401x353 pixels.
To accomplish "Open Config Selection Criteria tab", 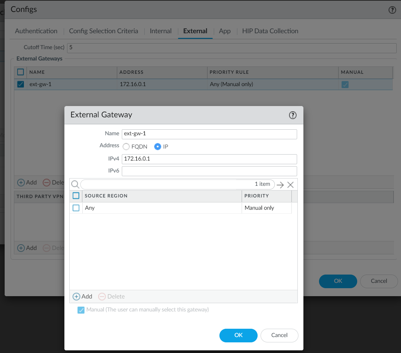I will 104,31.
